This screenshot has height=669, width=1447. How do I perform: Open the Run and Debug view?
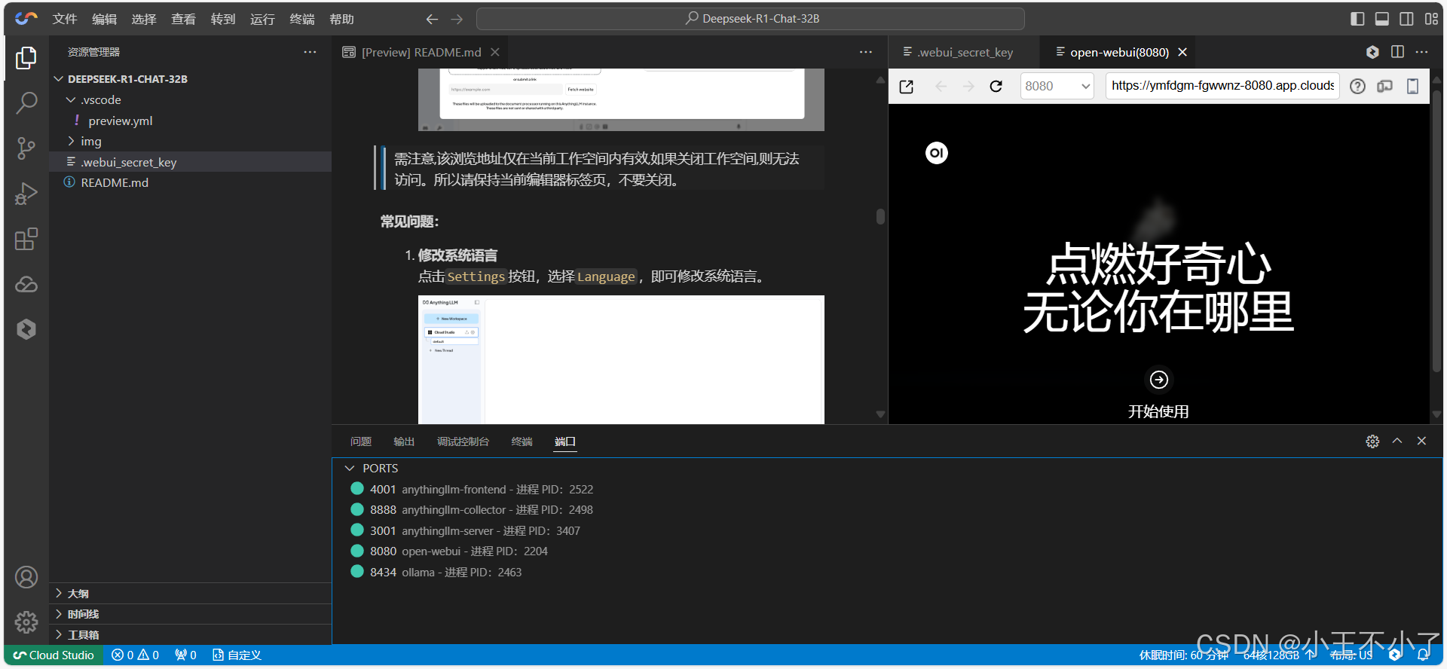pos(26,194)
